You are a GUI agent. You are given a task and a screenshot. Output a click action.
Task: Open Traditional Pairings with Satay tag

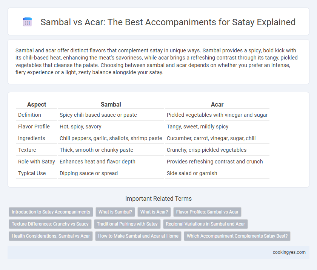[127, 224]
